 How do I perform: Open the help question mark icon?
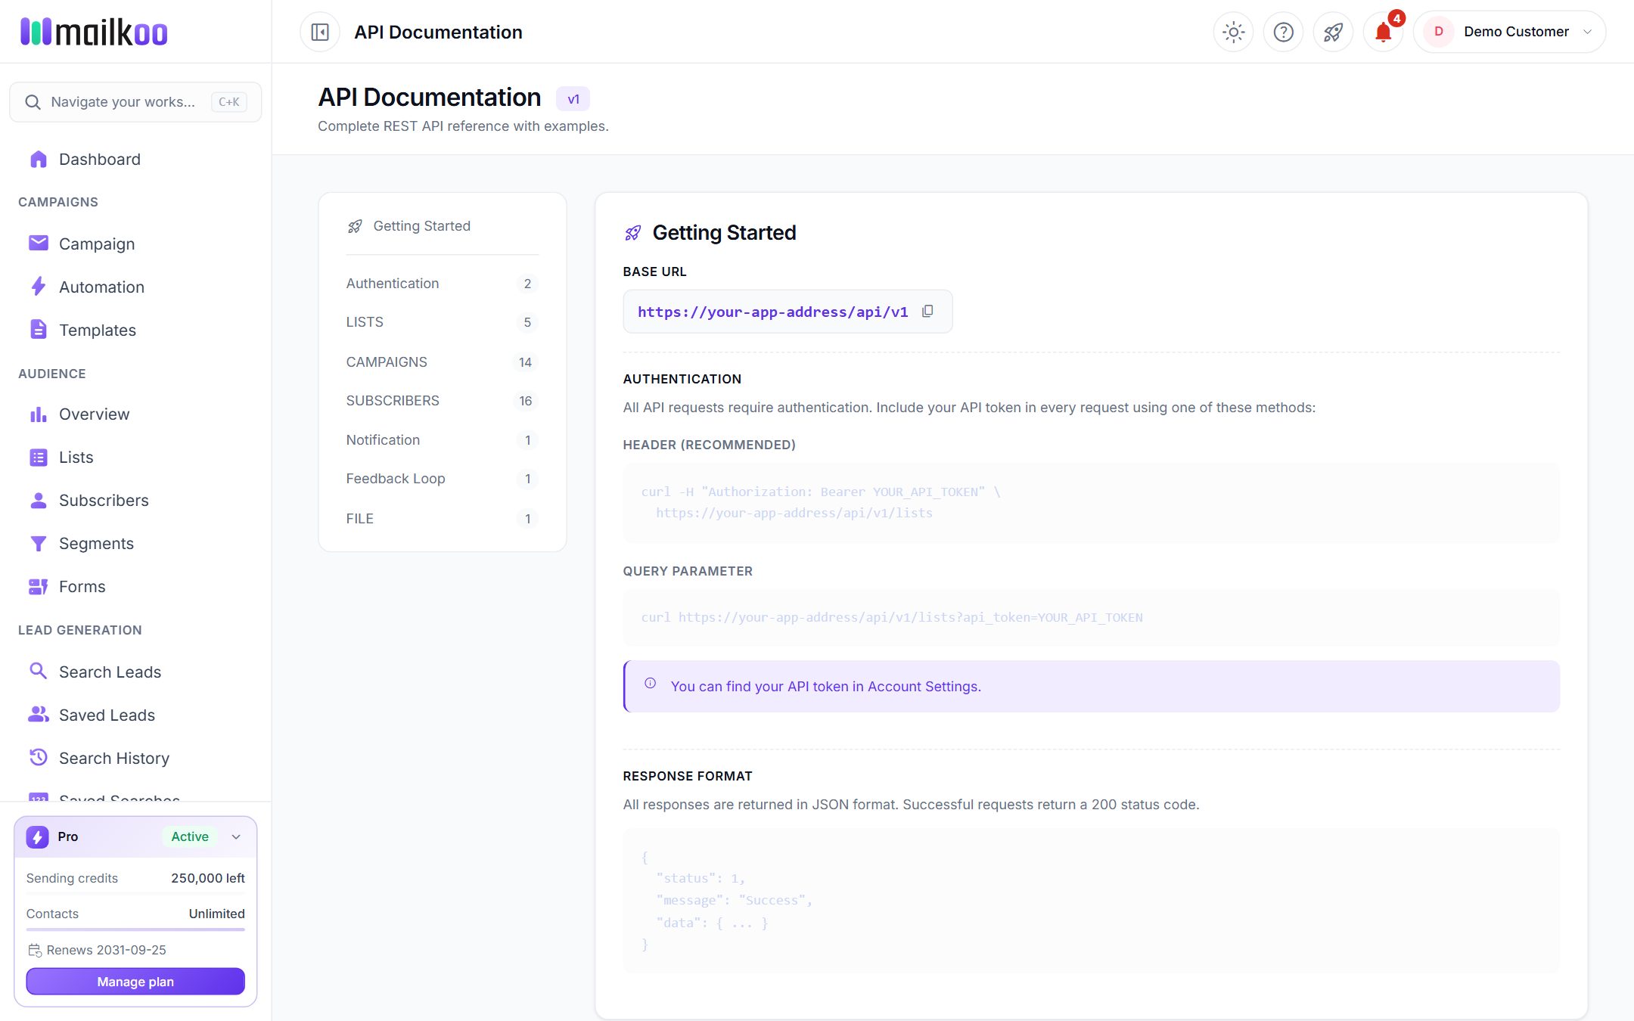tap(1283, 32)
